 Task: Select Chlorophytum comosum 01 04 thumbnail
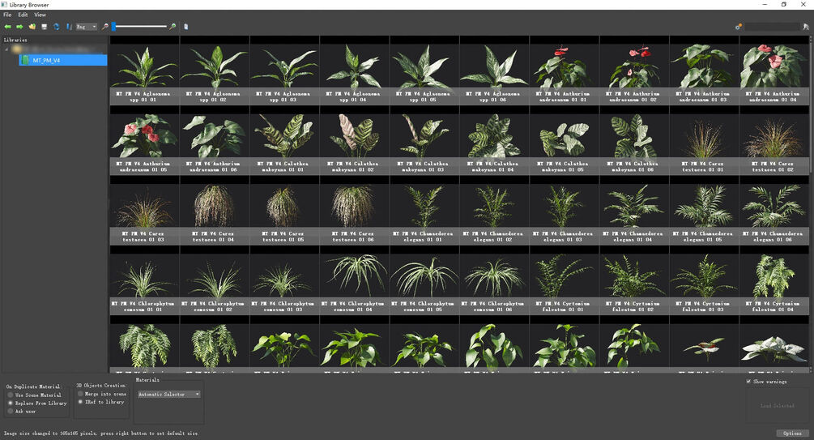coord(354,280)
